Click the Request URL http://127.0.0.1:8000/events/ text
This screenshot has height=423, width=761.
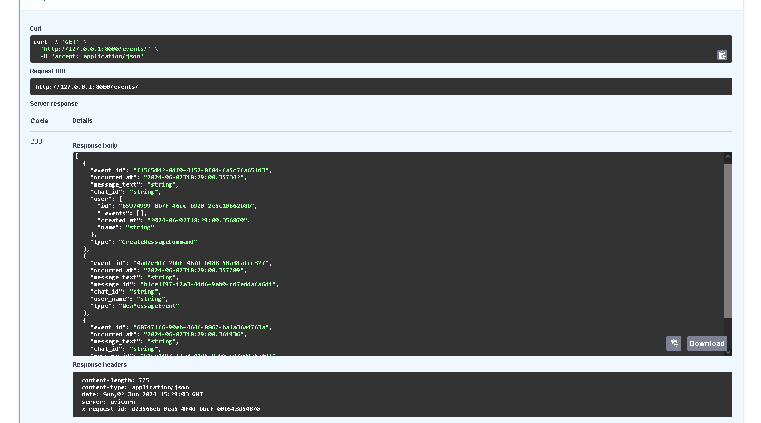(x=87, y=87)
